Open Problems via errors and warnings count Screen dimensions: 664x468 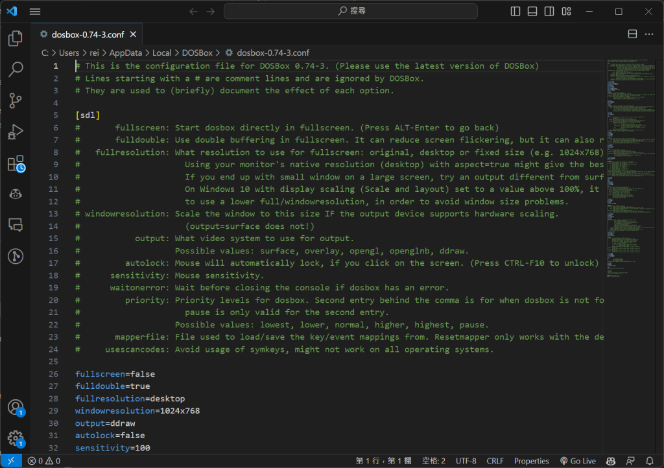click(x=44, y=461)
